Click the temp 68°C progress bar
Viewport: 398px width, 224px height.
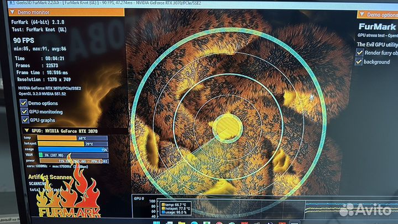[x=72, y=138]
